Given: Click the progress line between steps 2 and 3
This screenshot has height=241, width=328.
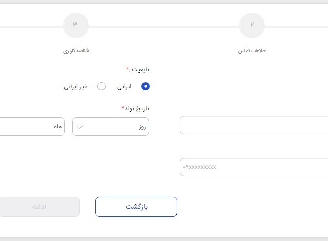Looking at the screenshot, I should click(164, 26).
